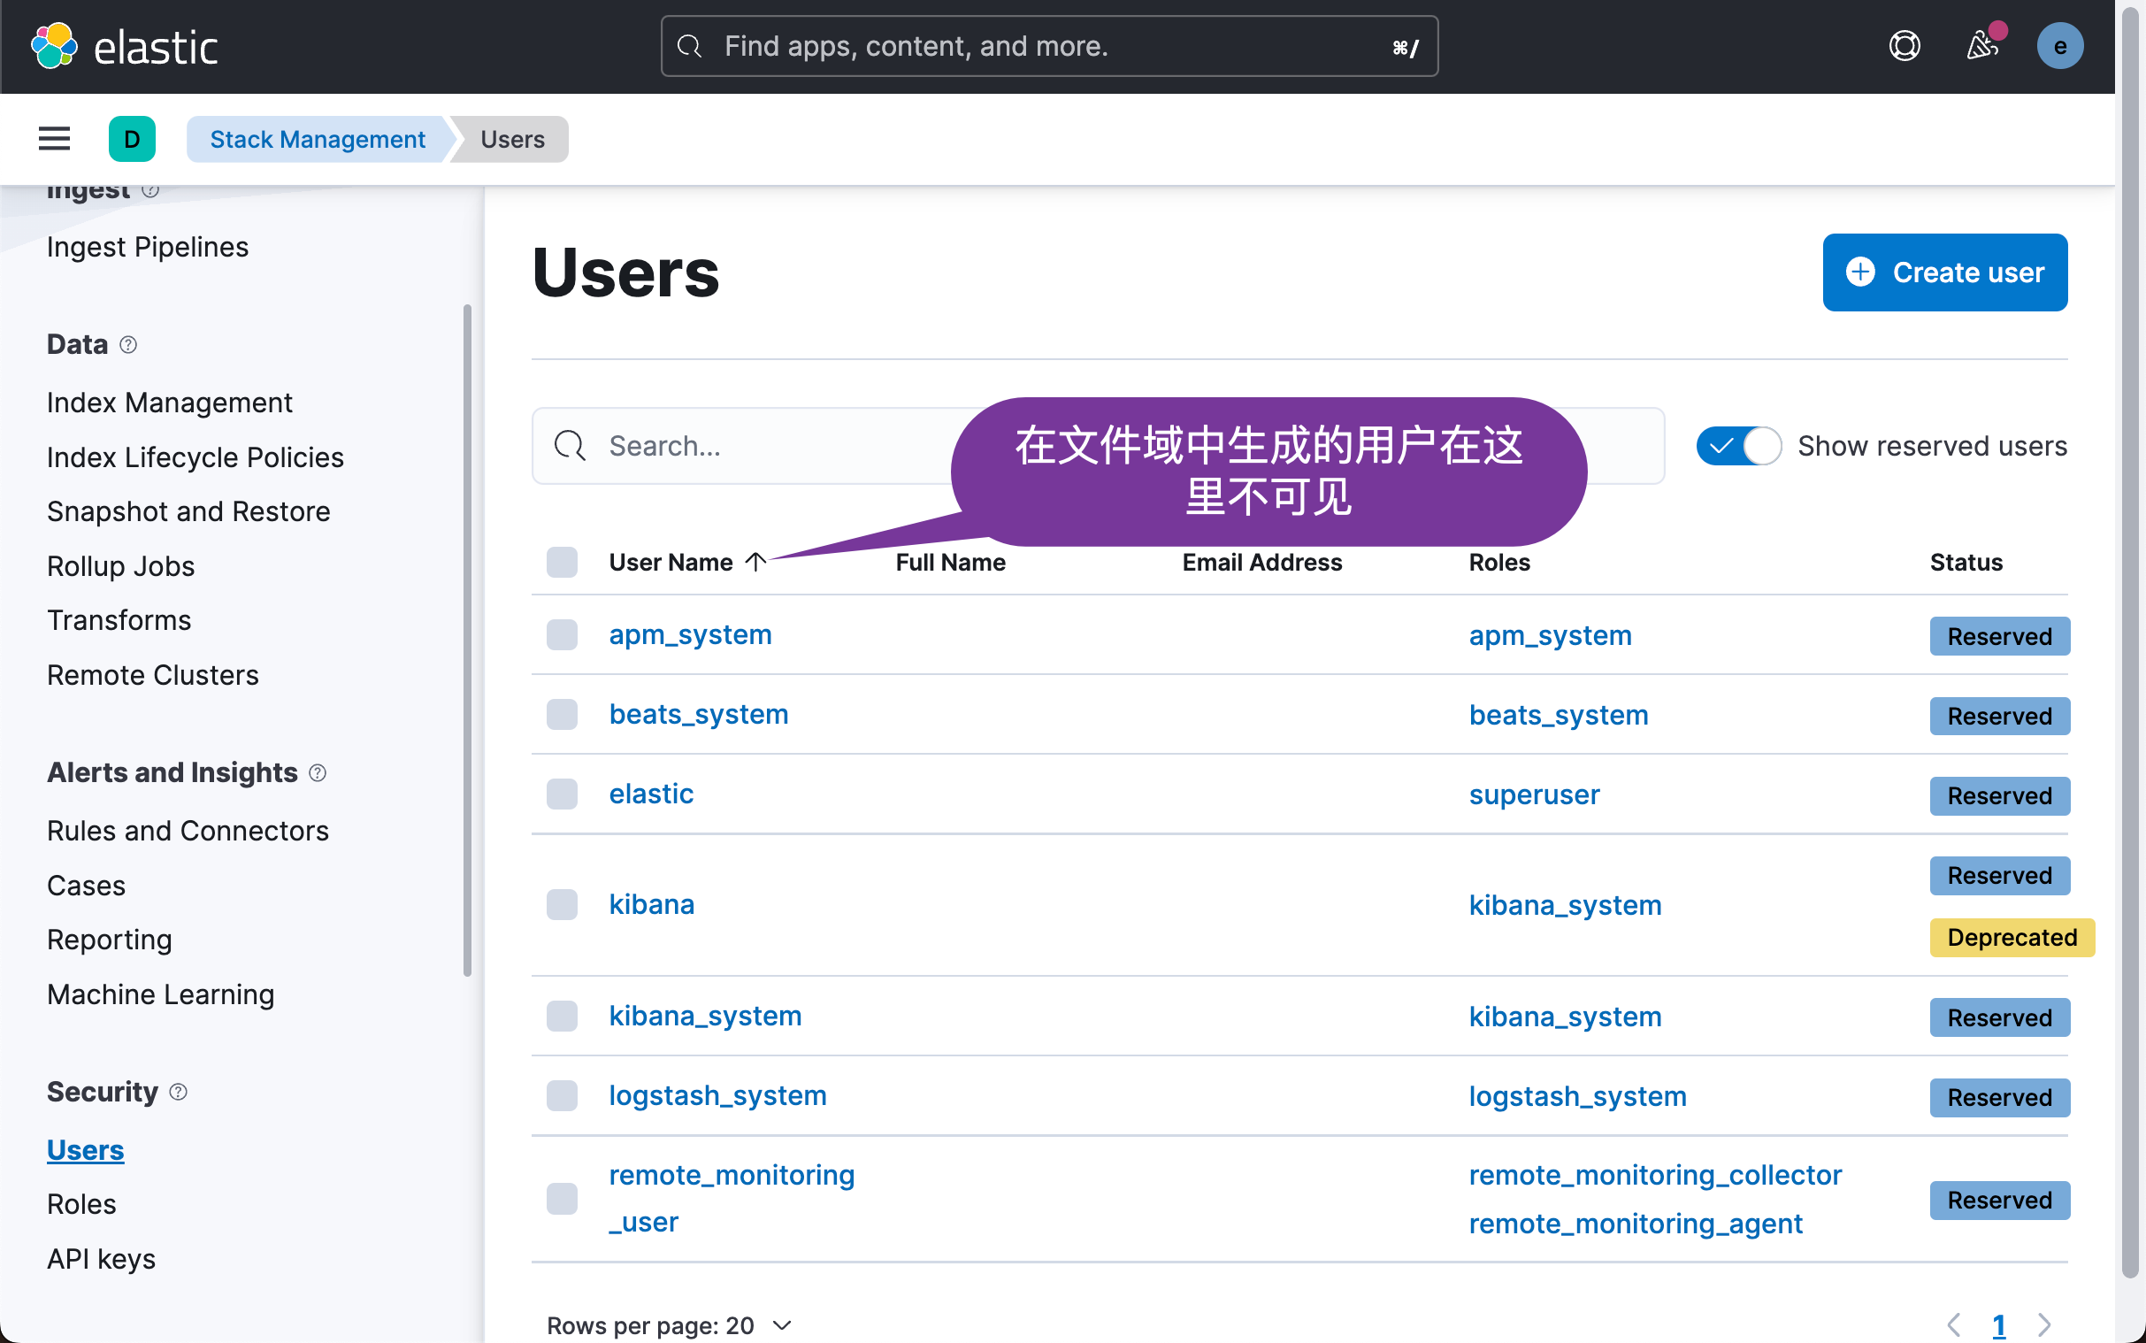
Task: Go to page 1 link
Action: 1998,1324
